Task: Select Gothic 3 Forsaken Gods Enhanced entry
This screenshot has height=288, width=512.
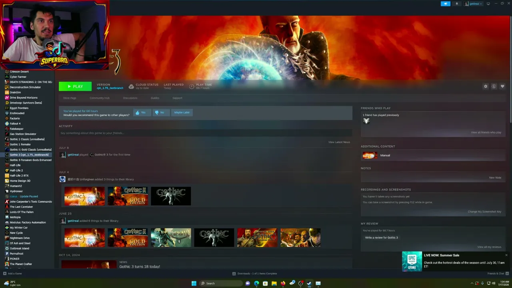Action: (30, 160)
